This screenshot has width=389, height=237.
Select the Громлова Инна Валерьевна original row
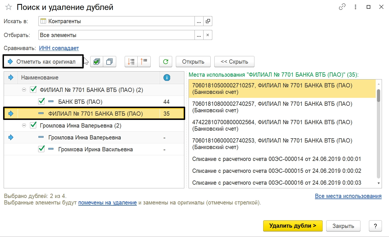tap(85, 137)
